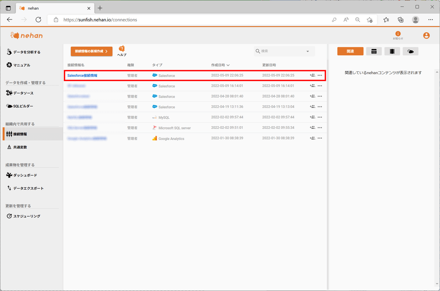440x291 pixels.
Task: Open 共通変数 in the sidebar
Action: tap(17, 147)
